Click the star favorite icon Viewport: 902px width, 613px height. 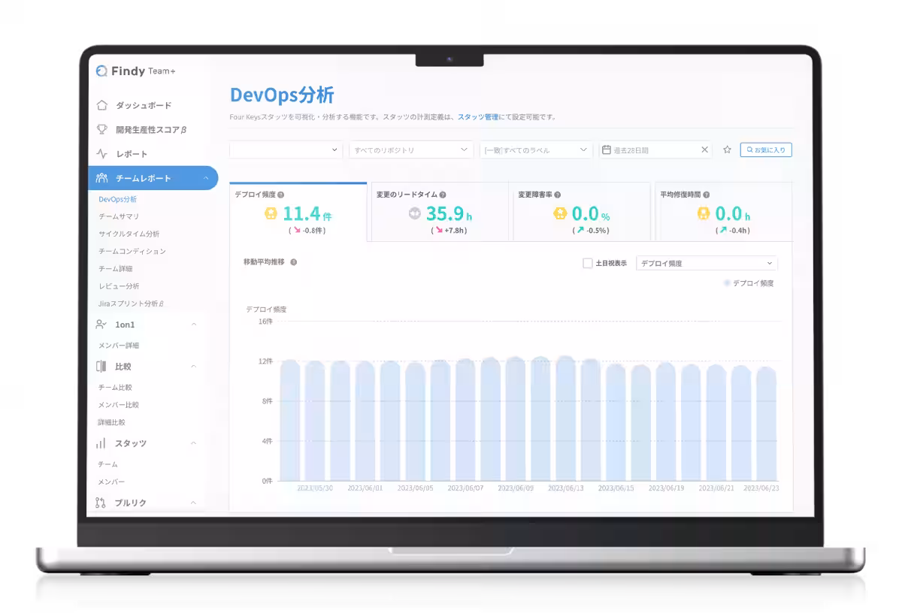(727, 150)
